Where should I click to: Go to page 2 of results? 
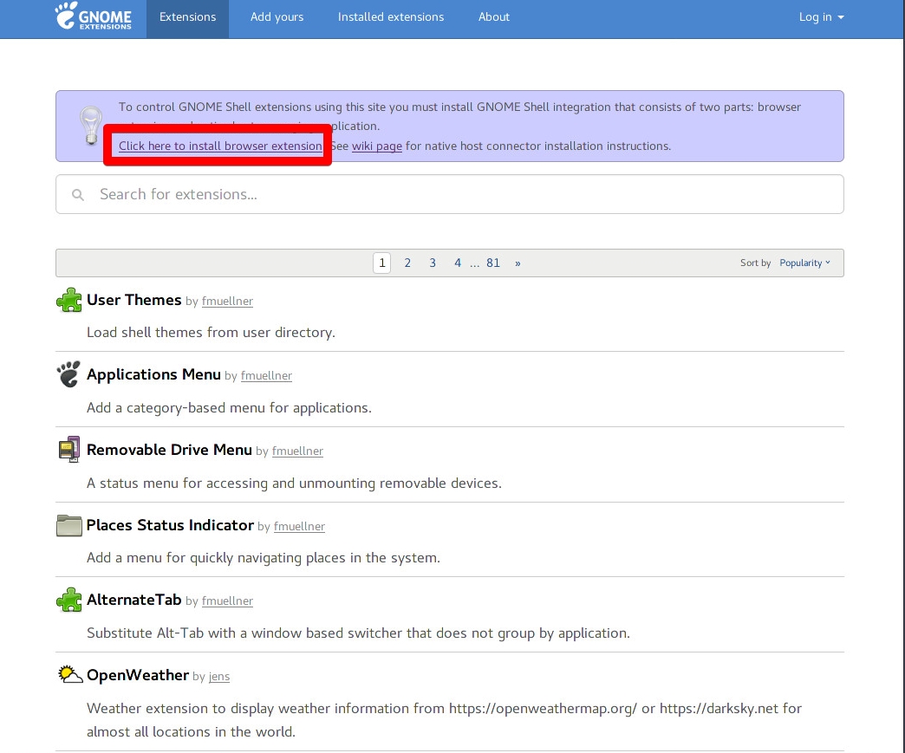(x=407, y=263)
